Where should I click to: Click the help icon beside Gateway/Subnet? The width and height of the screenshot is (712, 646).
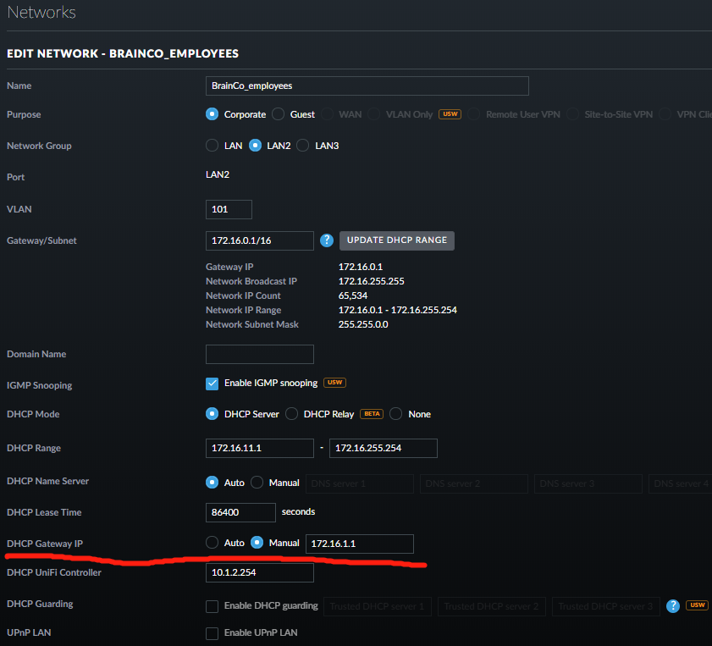pyautogui.click(x=327, y=240)
